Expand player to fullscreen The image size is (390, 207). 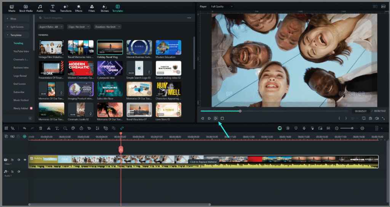pyautogui.click(x=383, y=118)
